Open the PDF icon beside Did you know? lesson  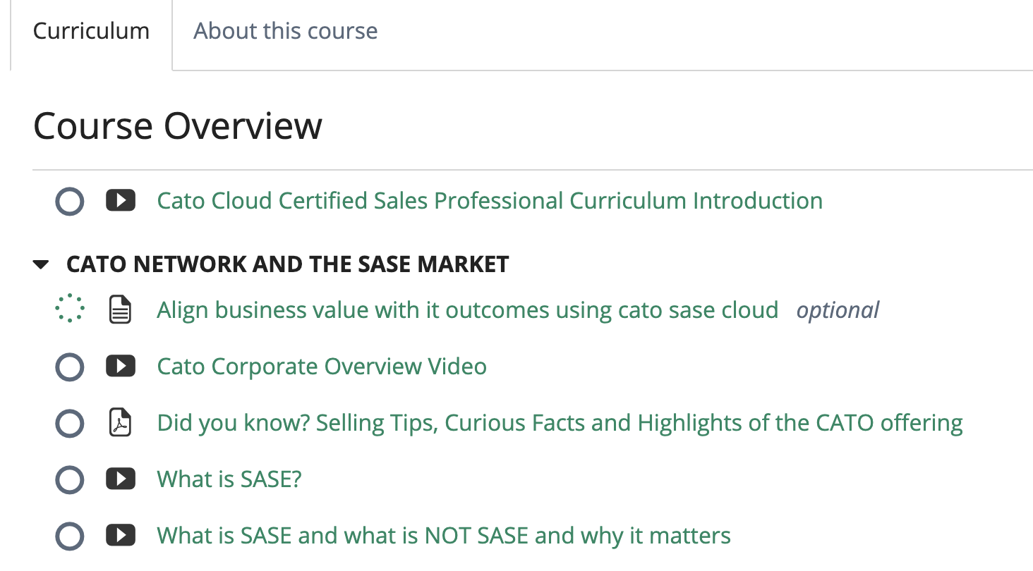pos(121,423)
